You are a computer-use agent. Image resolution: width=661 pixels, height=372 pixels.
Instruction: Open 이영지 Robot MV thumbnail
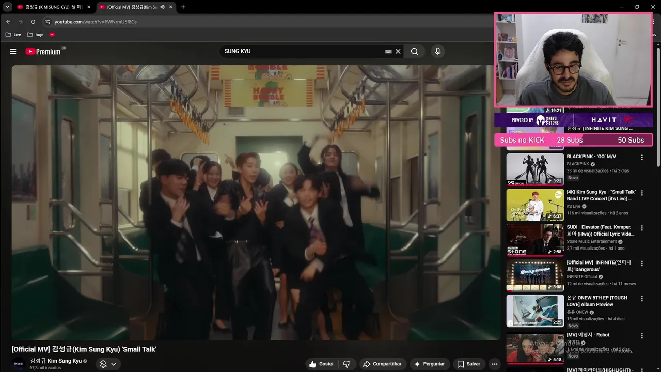[x=535, y=348]
